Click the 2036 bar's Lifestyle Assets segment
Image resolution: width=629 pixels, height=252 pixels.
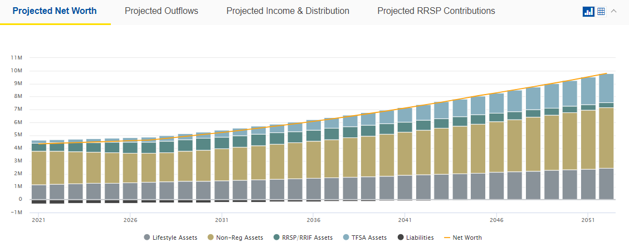(x=314, y=189)
